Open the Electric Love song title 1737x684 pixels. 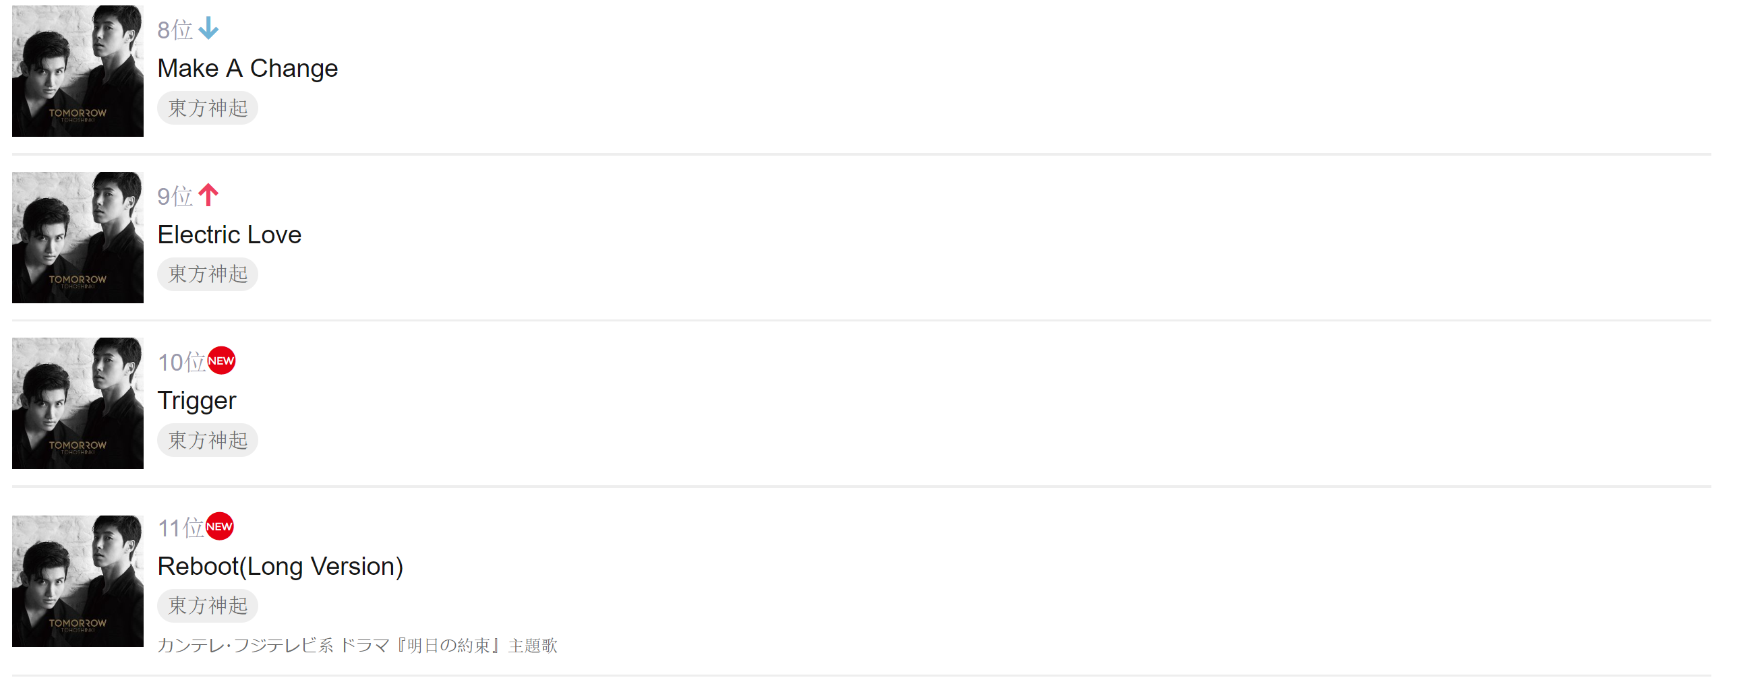click(x=229, y=235)
